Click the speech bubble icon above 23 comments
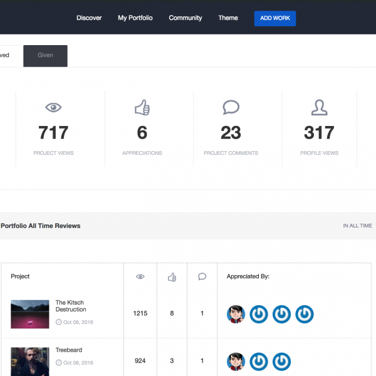 click(231, 107)
